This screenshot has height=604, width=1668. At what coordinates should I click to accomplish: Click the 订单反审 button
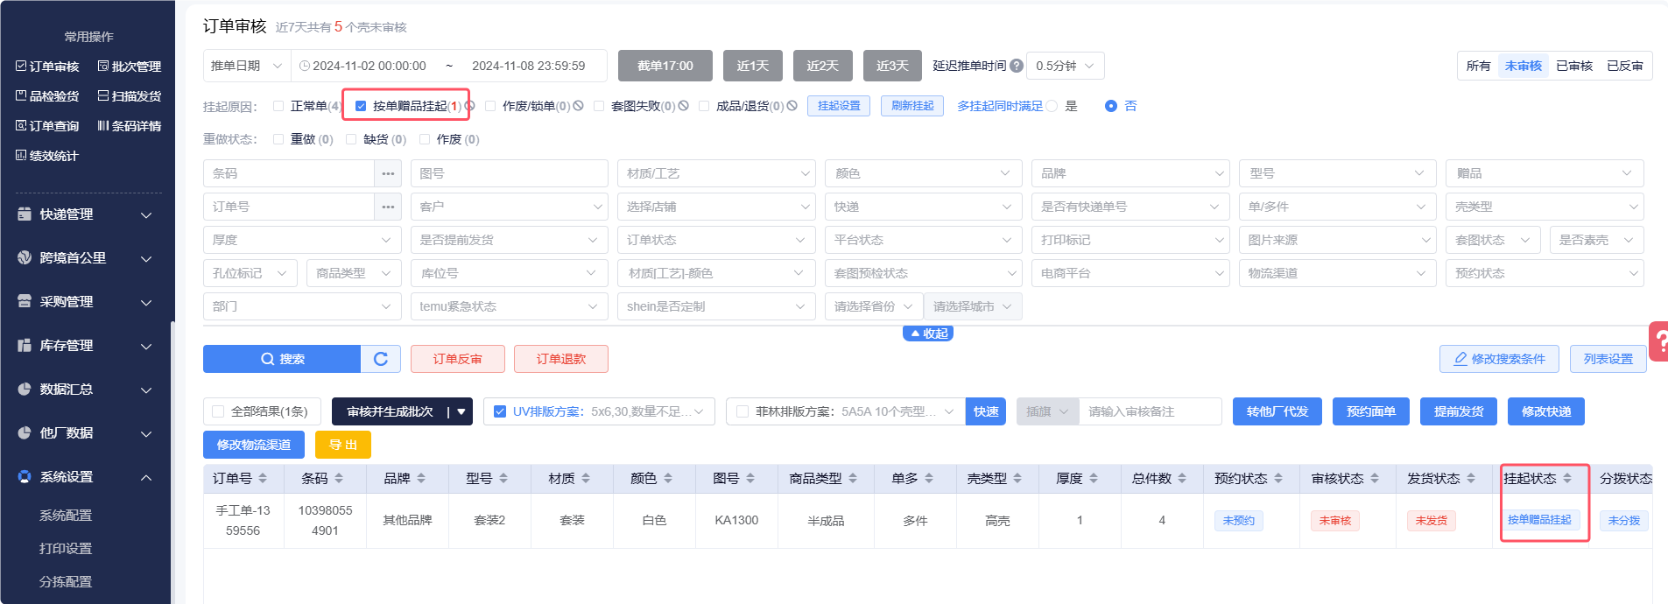(457, 359)
